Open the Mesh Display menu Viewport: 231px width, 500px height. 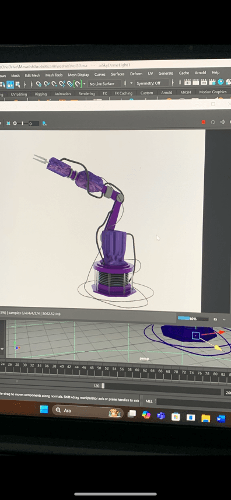78,75
